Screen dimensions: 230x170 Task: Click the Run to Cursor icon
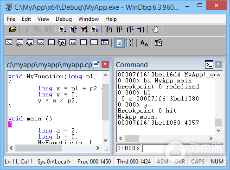tap(141, 29)
